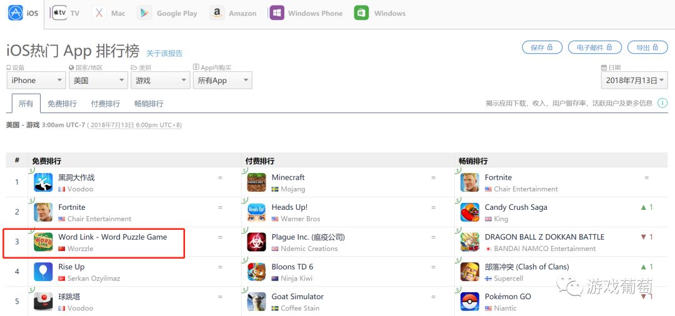Click the Rise Up balloon icon
This screenshot has width=675, height=316.
[x=43, y=272]
